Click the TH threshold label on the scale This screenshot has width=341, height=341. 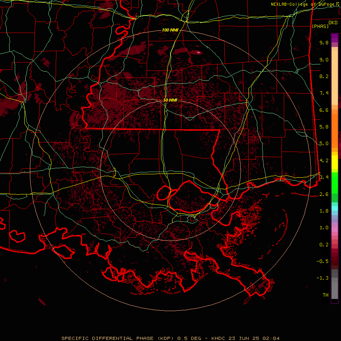[325, 295]
